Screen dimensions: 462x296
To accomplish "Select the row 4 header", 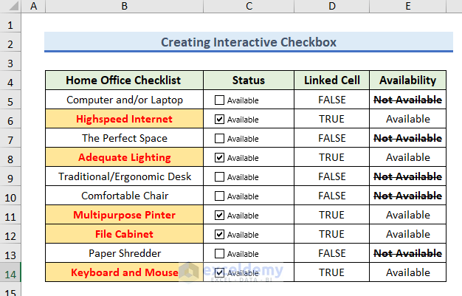I will click(10, 80).
